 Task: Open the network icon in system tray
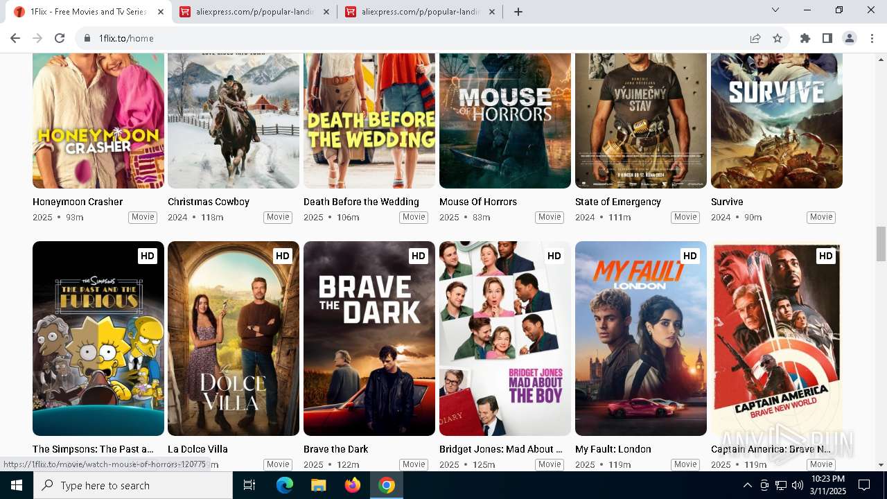pos(781,485)
